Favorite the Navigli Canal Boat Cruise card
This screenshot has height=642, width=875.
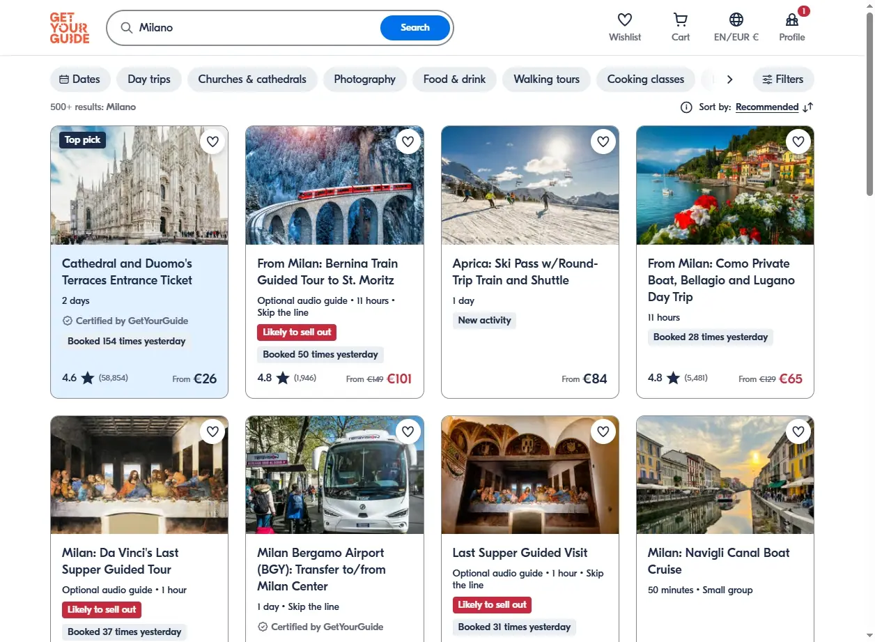coord(798,431)
